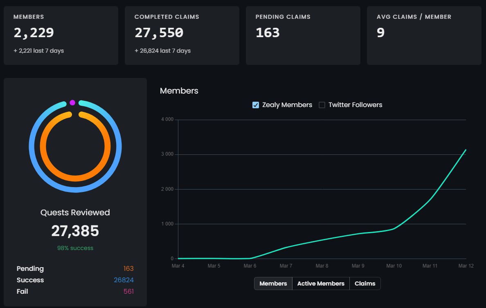Click the Quests Reviewed total 27,385
This screenshot has height=308, width=486.
[x=75, y=231]
